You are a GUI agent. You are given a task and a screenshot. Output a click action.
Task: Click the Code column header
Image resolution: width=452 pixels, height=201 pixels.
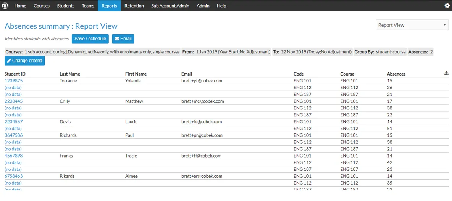point(299,74)
